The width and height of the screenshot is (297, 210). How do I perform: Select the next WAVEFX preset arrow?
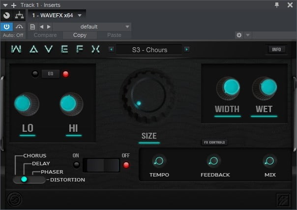(x=187, y=50)
